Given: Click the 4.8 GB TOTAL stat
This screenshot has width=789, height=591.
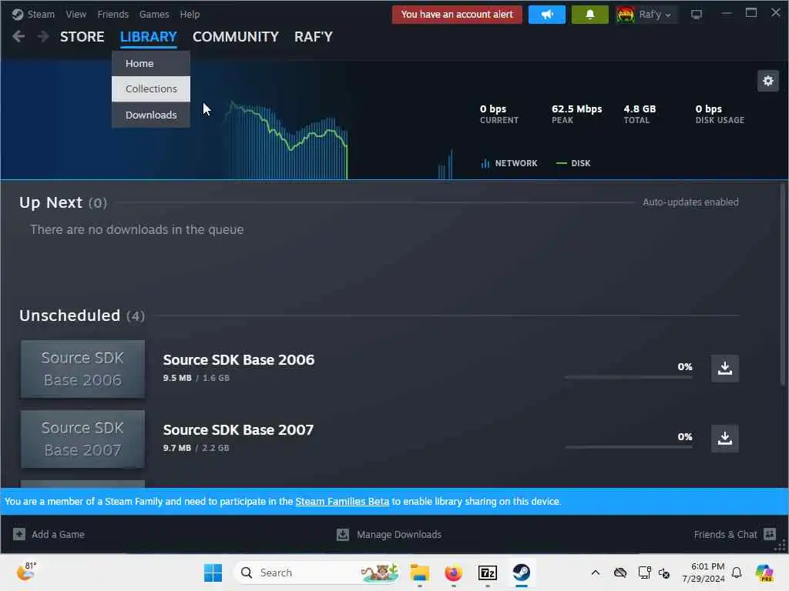Looking at the screenshot, I should [x=640, y=114].
